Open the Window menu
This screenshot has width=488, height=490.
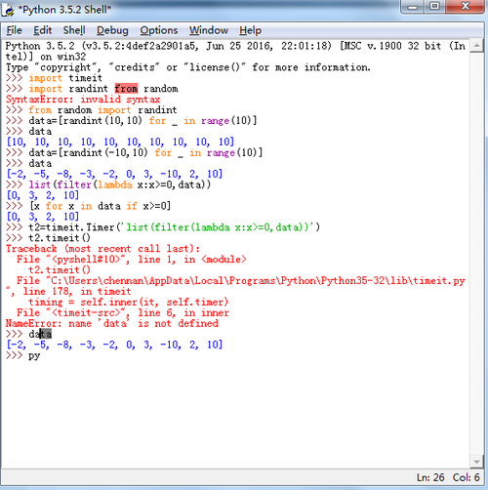coord(209,30)
